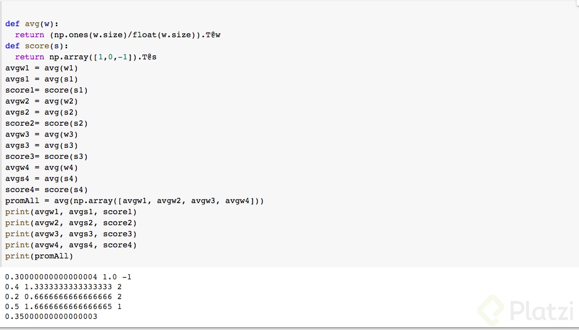Select the 'avgw1 = avg(w1)' line
This screenshot has height=330, width=579.
tap(41, 68)
